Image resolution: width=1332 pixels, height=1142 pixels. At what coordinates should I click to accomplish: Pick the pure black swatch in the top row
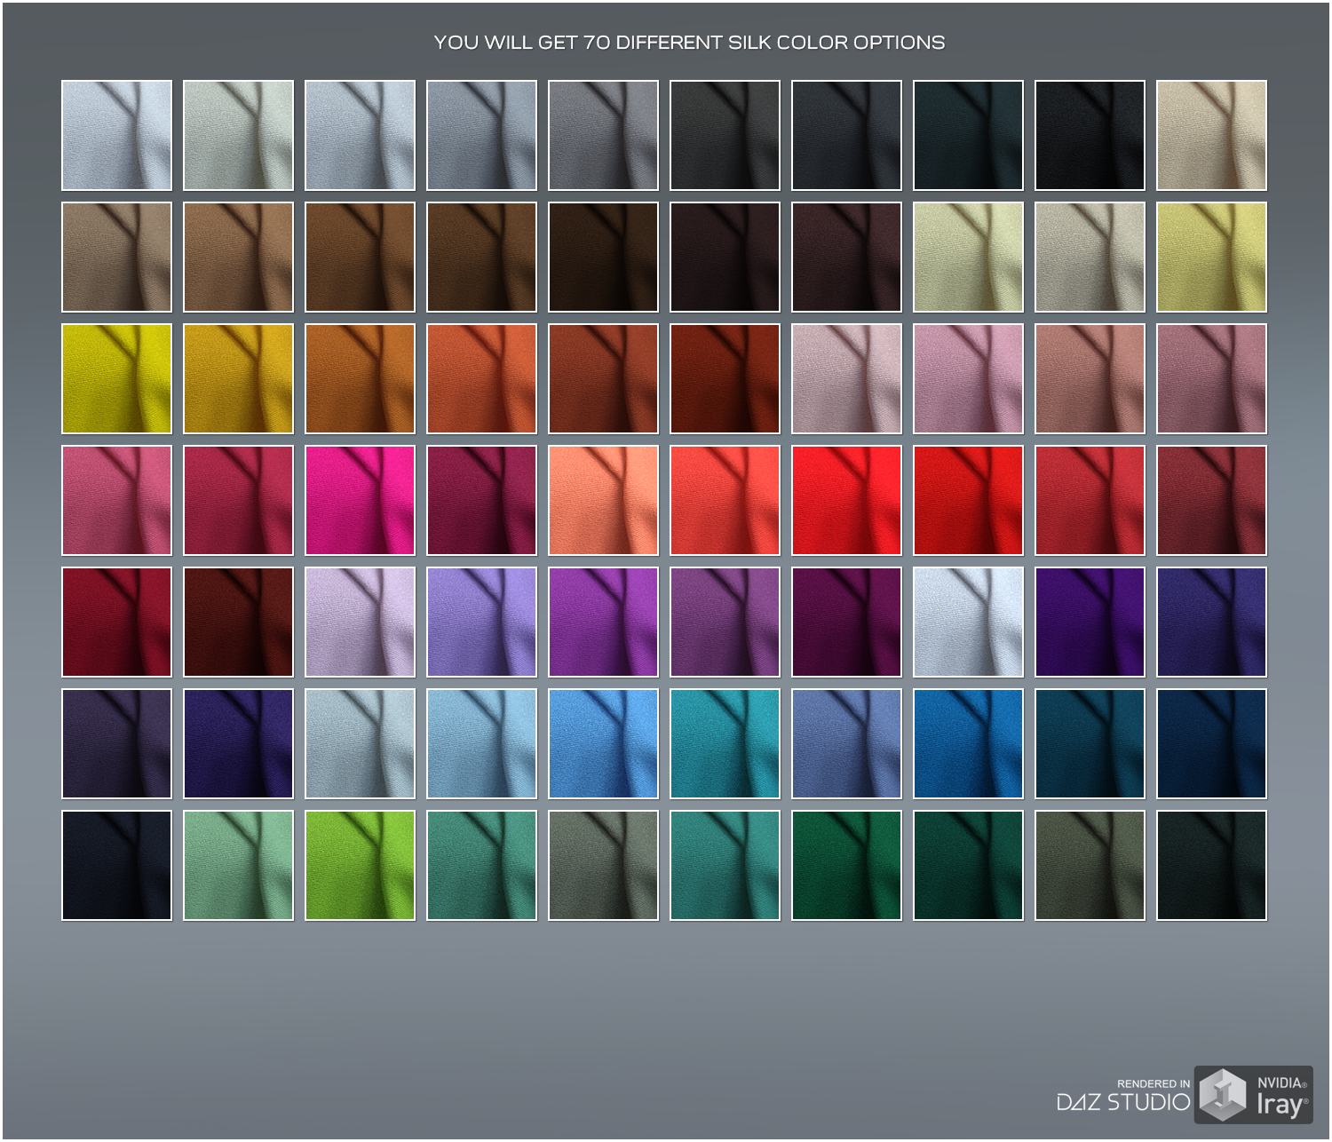click(x=1090, y=135)
